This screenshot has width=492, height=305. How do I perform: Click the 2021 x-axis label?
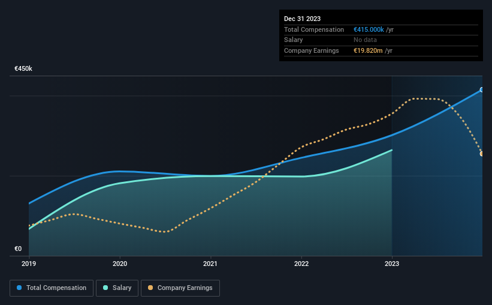coord(210,264)
